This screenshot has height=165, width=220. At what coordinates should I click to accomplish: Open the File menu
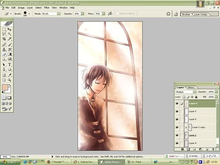[x=7, y=7]
